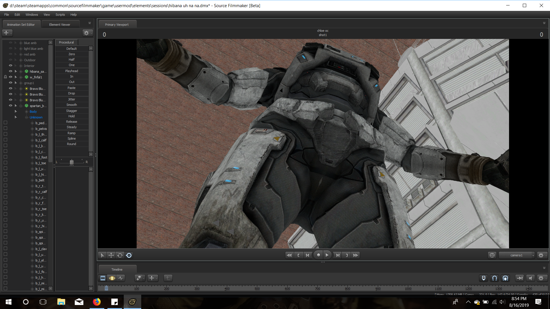Open the Scripts menu
This screenshot has width=550, height=309.
tap(60, 15)
